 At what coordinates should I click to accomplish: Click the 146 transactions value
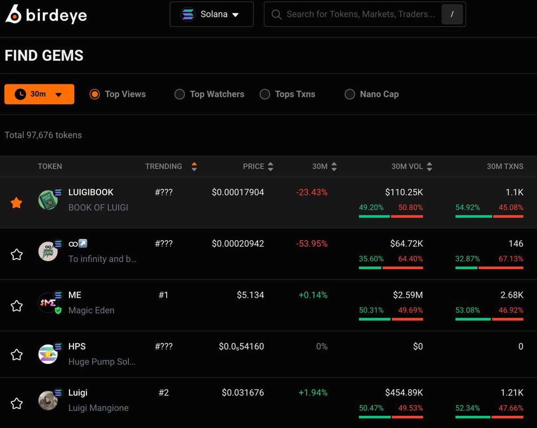coord(516,244)
